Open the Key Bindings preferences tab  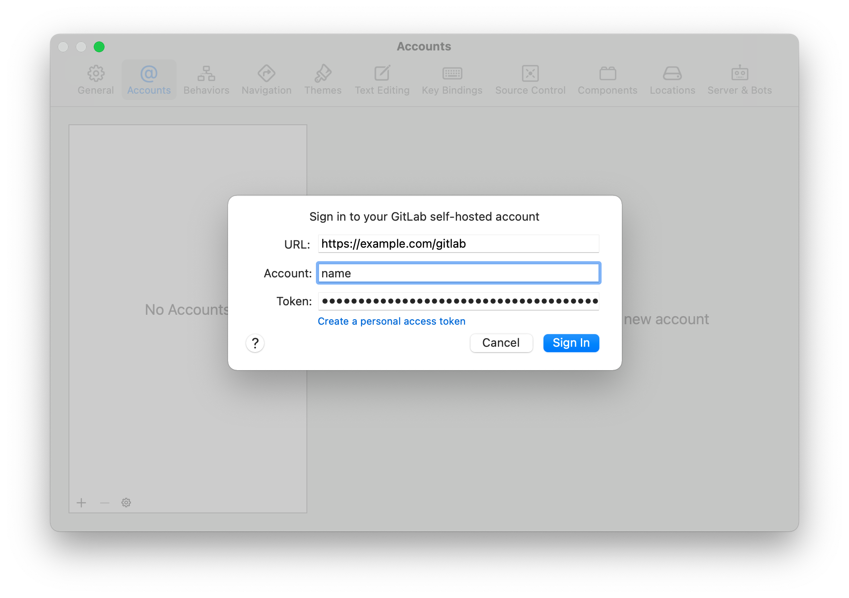tap(452, 80)
